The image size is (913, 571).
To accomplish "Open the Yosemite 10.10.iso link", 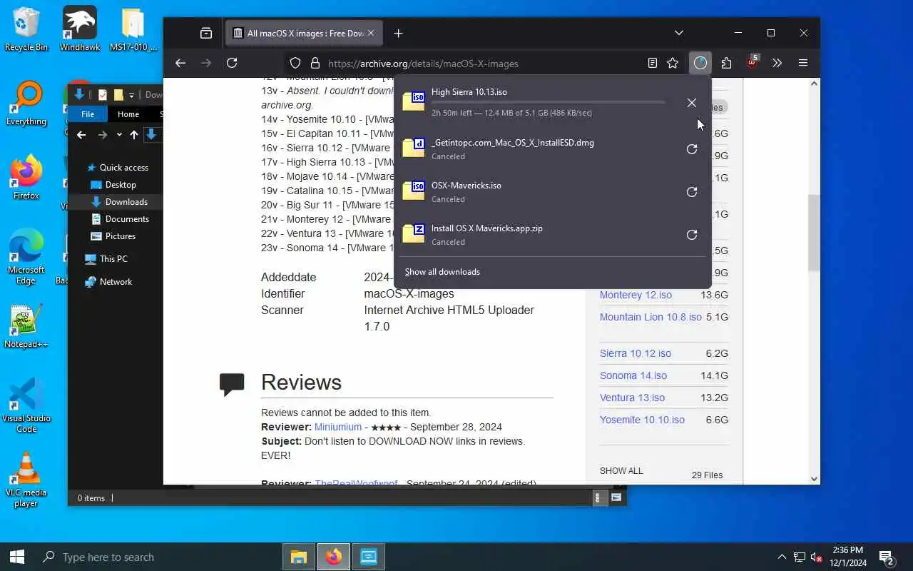I will click(x=642, y=420).
